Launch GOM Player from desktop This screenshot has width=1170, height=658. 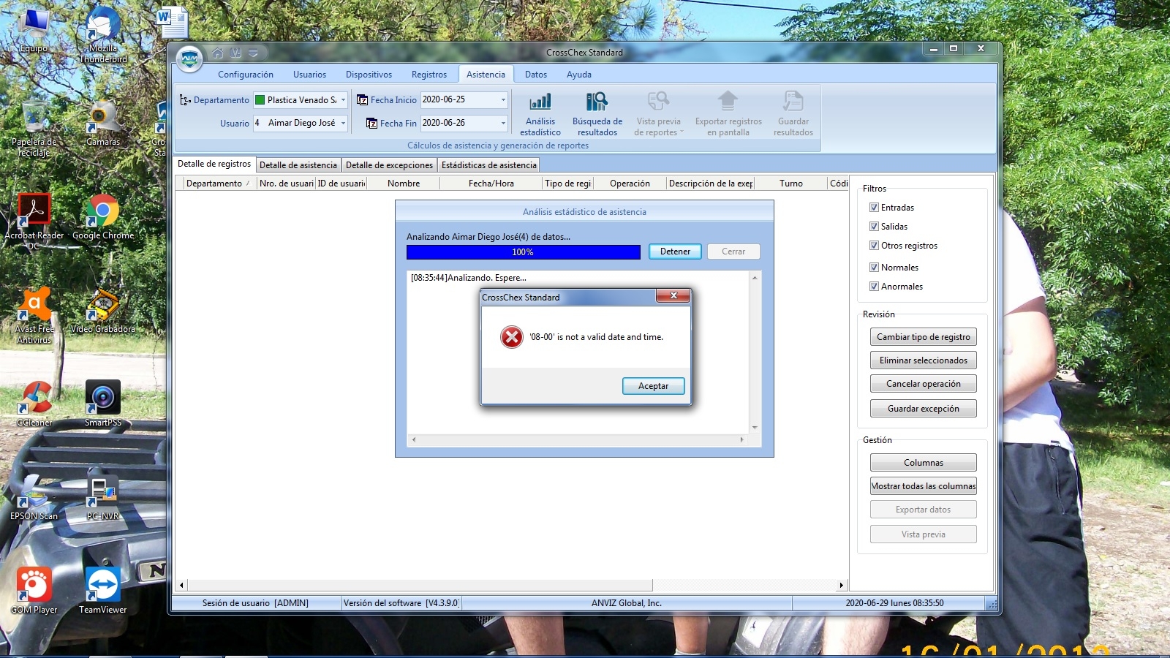click(34, 591)
